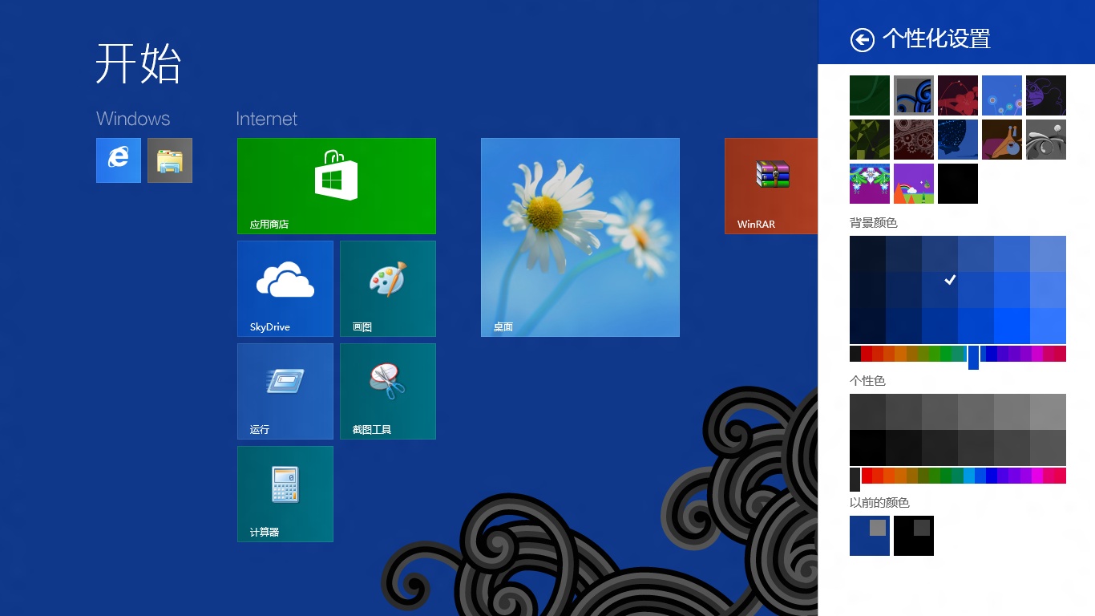Launch the 截图工具 snipping tool tile
This screenshot has width=1095, height=616.
pos(388,391)
